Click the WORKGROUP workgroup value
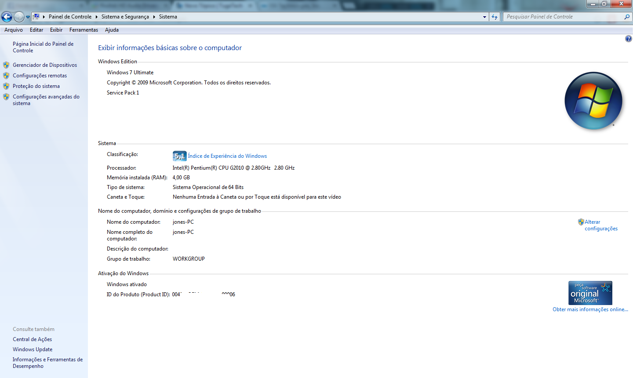This screenshot has height=378, width=633. (x=189, y=259)
